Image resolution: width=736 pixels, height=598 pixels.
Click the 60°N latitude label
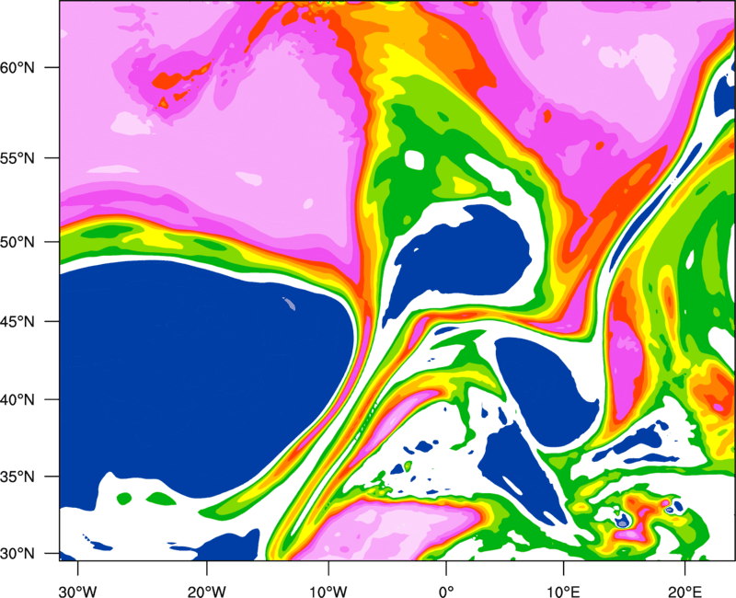[x=17, y=67]
